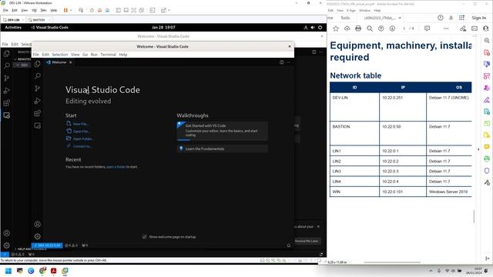Click Acrobat vertical scrollbar
This screenshot has width=493, height=277.
click(474, 216)
